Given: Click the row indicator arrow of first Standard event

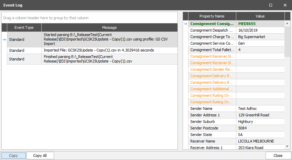Looking at the screenshot, I should pos(4,39).
